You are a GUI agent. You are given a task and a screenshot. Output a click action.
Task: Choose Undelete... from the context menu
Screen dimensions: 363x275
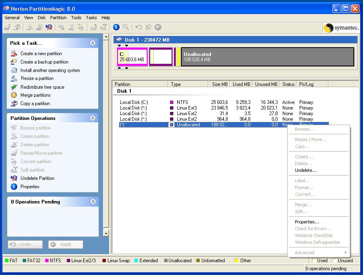point(318,170)
